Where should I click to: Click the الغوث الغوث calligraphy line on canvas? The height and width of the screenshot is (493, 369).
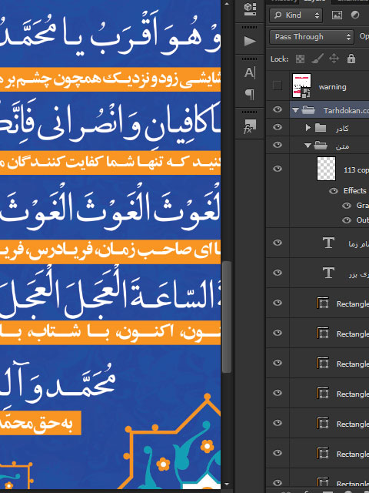[x=110, y=207]
